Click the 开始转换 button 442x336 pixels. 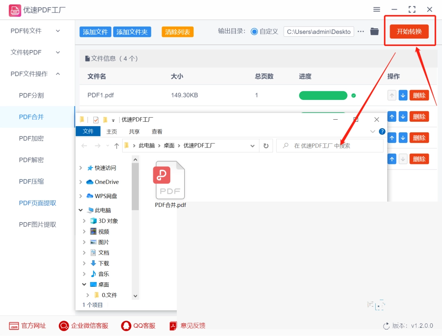409,31
